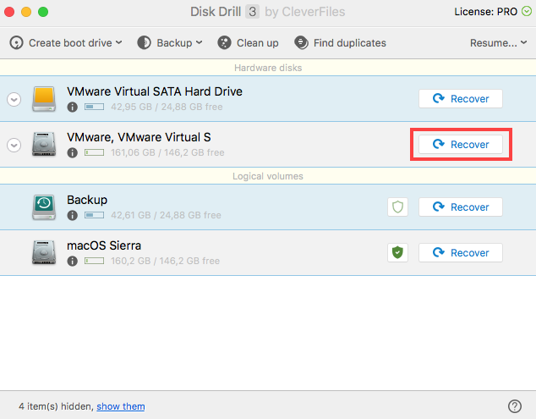Viewport: 536px width, 419px height.
Task: Click '161,06 GB / 146,2 GB free' text
Action: pos(167,152)
